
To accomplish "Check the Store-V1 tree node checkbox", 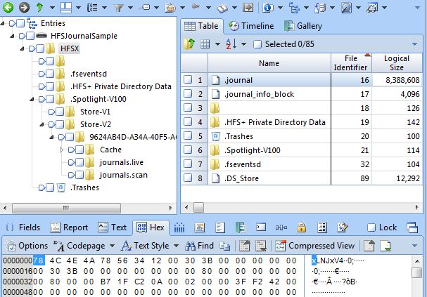I will pos(60,112).
